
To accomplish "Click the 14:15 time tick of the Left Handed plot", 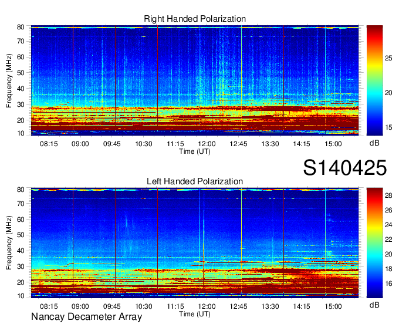I will click(302, 306).
